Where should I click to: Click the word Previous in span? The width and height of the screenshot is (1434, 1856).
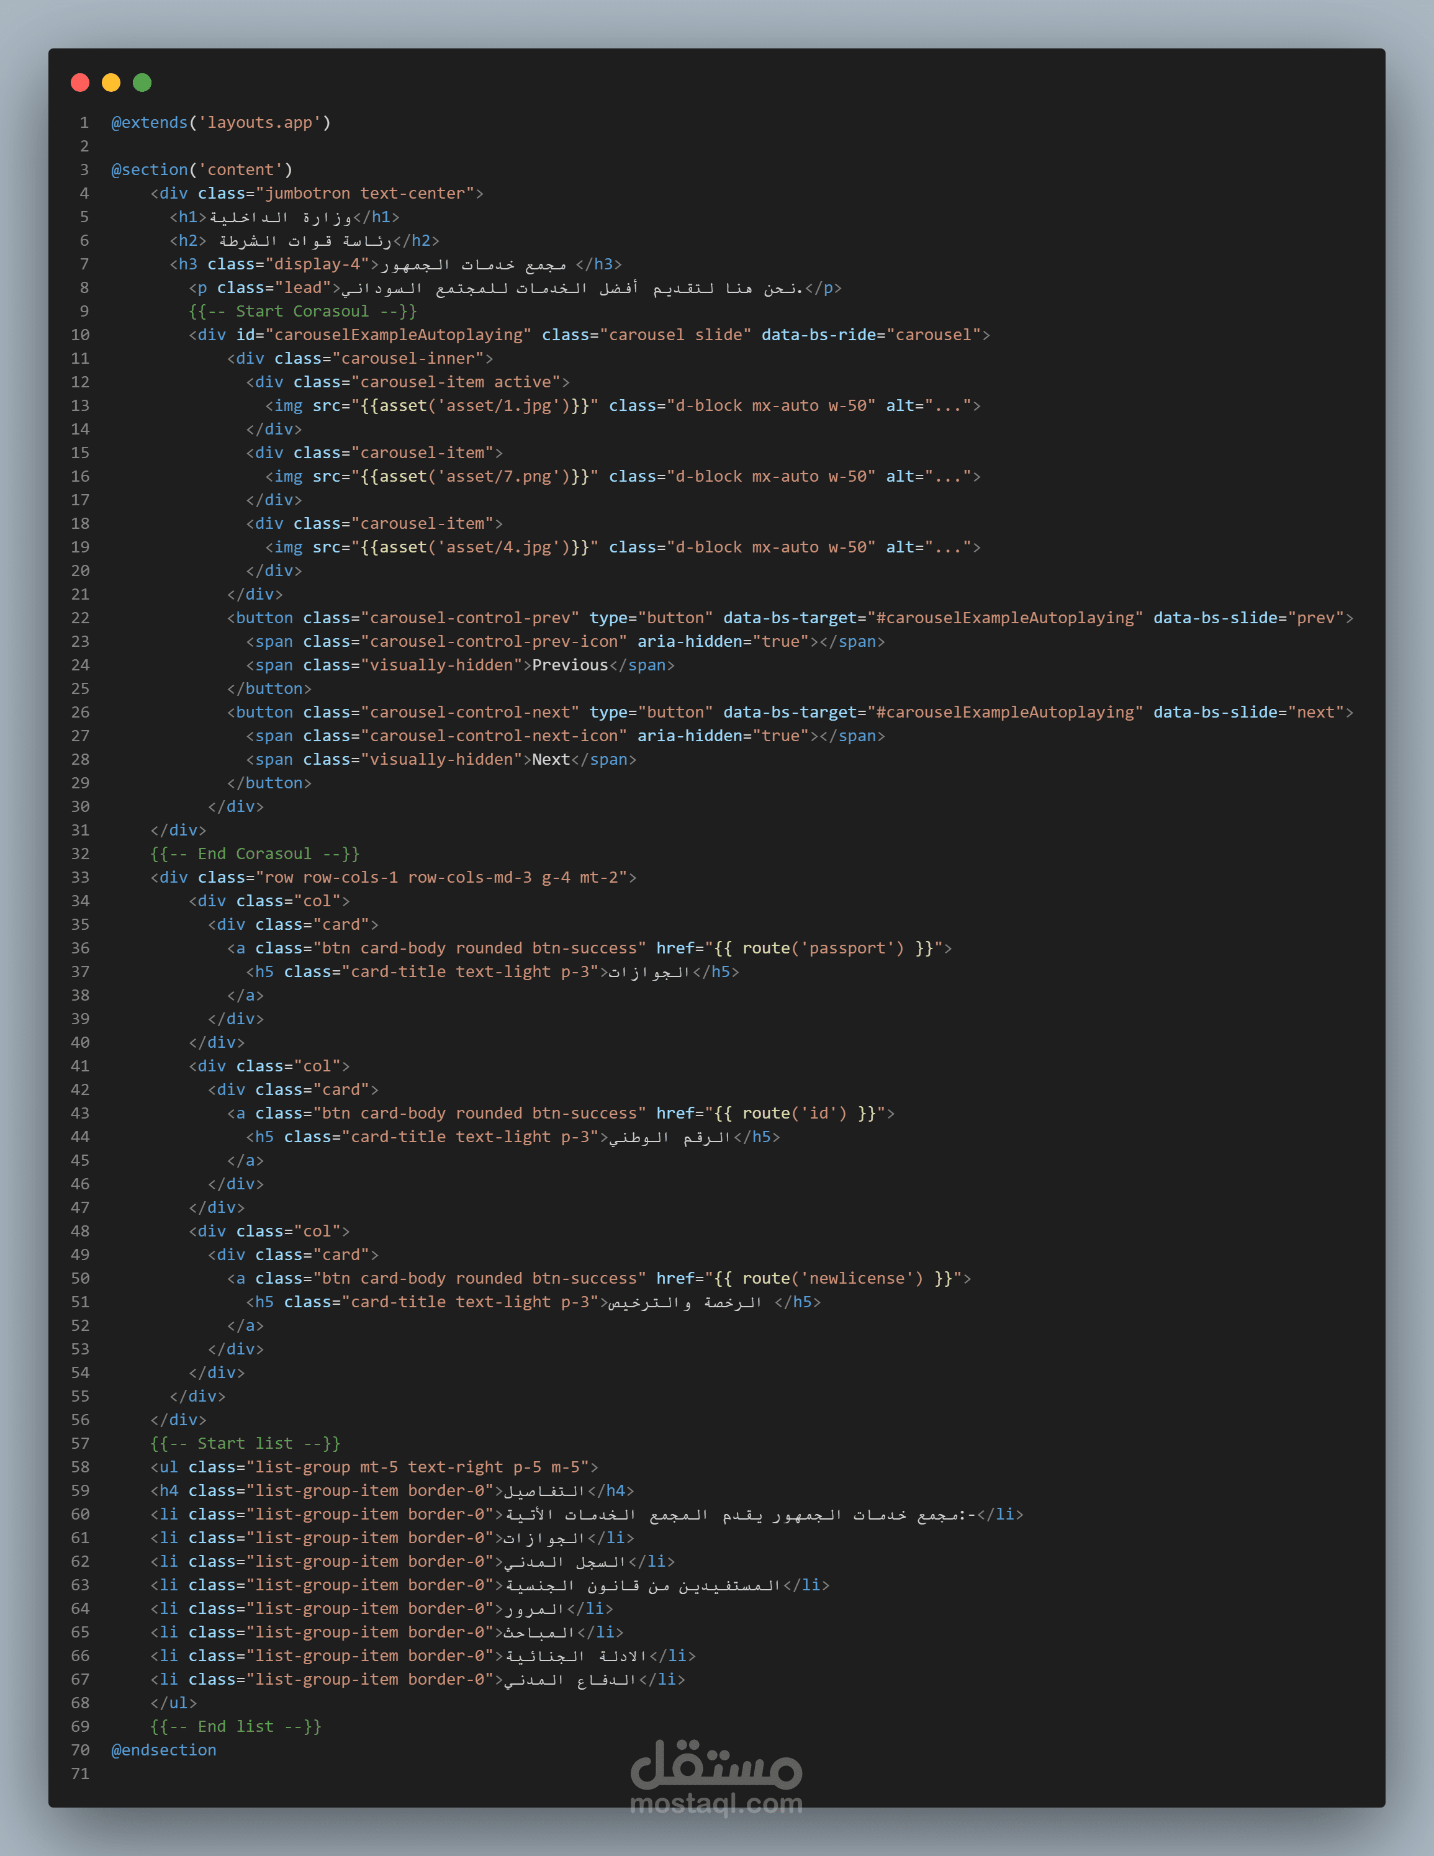[x=569, y=665]
